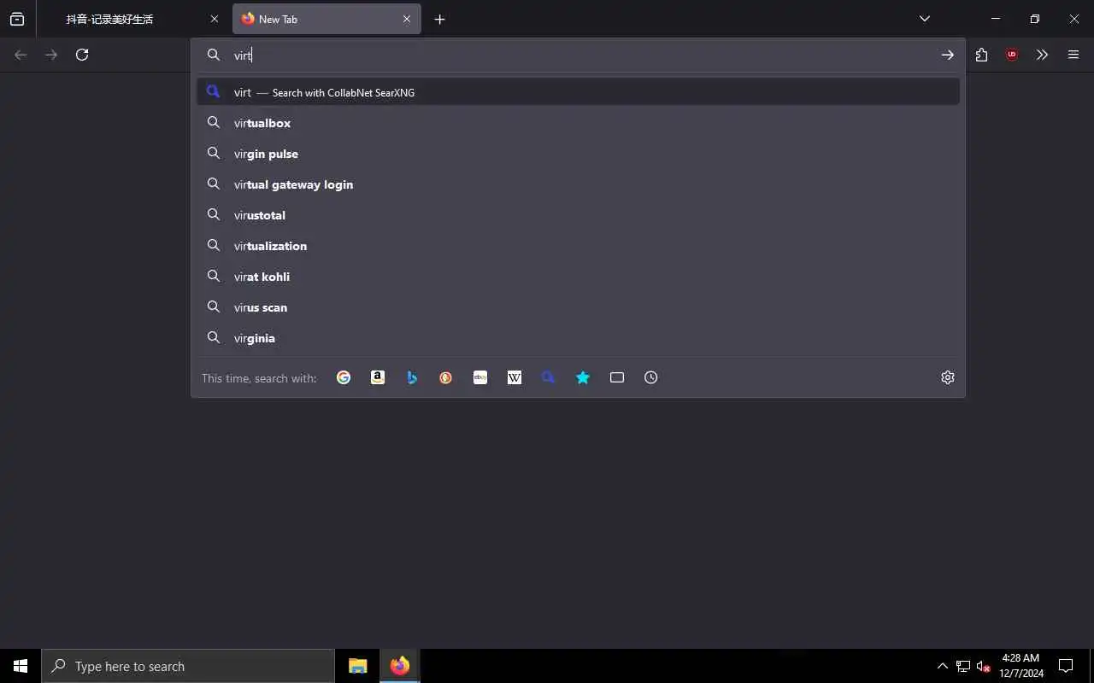This screenshot has height=683, width=1094.
Task: Expand the list all tabs dropdown
Action: click(x=925, y=19)
